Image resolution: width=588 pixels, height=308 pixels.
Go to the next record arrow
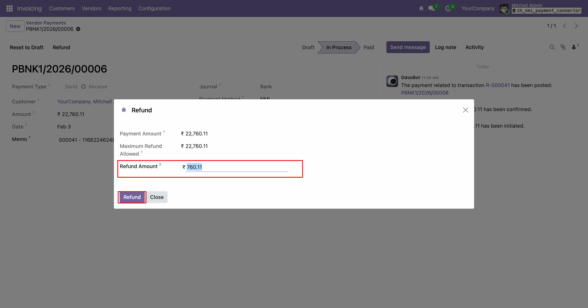pos(576,26)
